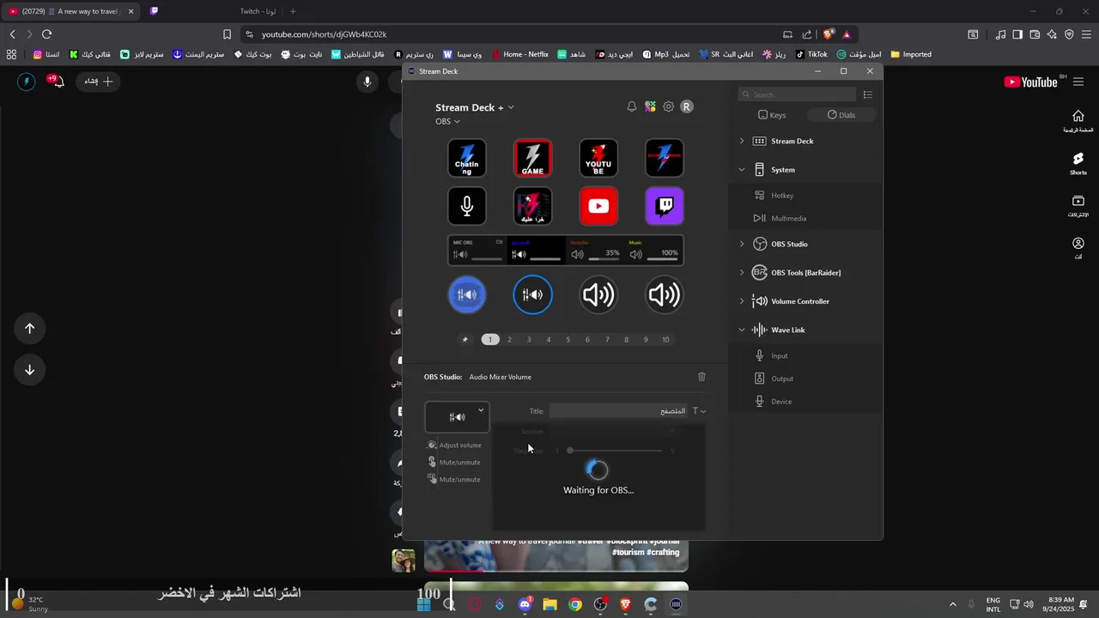This screenshot has height=618, width=1099.
Task: Select the Multimedia action
Action: [805, 218]
